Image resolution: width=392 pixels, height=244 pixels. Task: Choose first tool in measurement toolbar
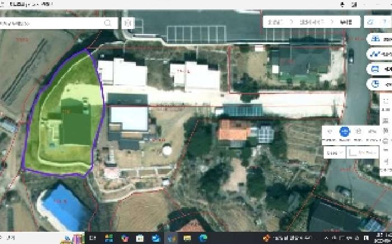tap(330, 132)
